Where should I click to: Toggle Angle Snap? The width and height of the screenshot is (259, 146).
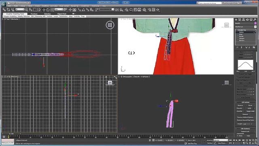(x=83, y=10)
